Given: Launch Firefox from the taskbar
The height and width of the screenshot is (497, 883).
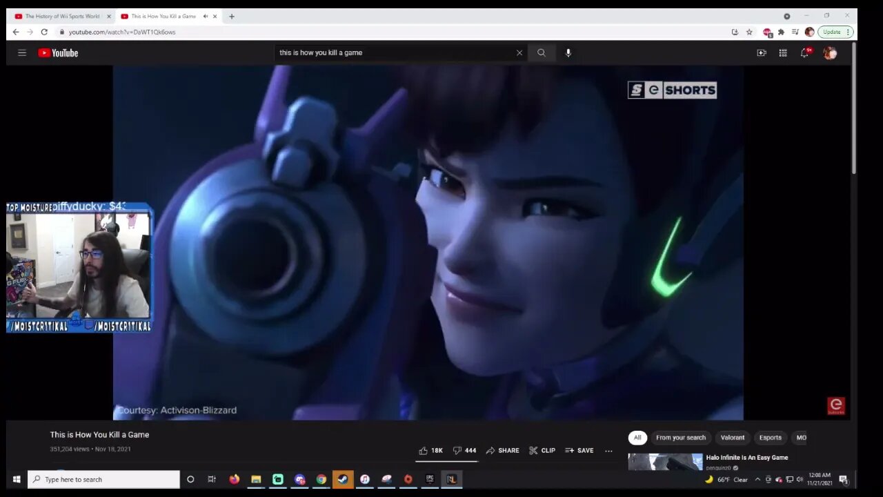Looking at the screenshot, I should tap(235, 479).
